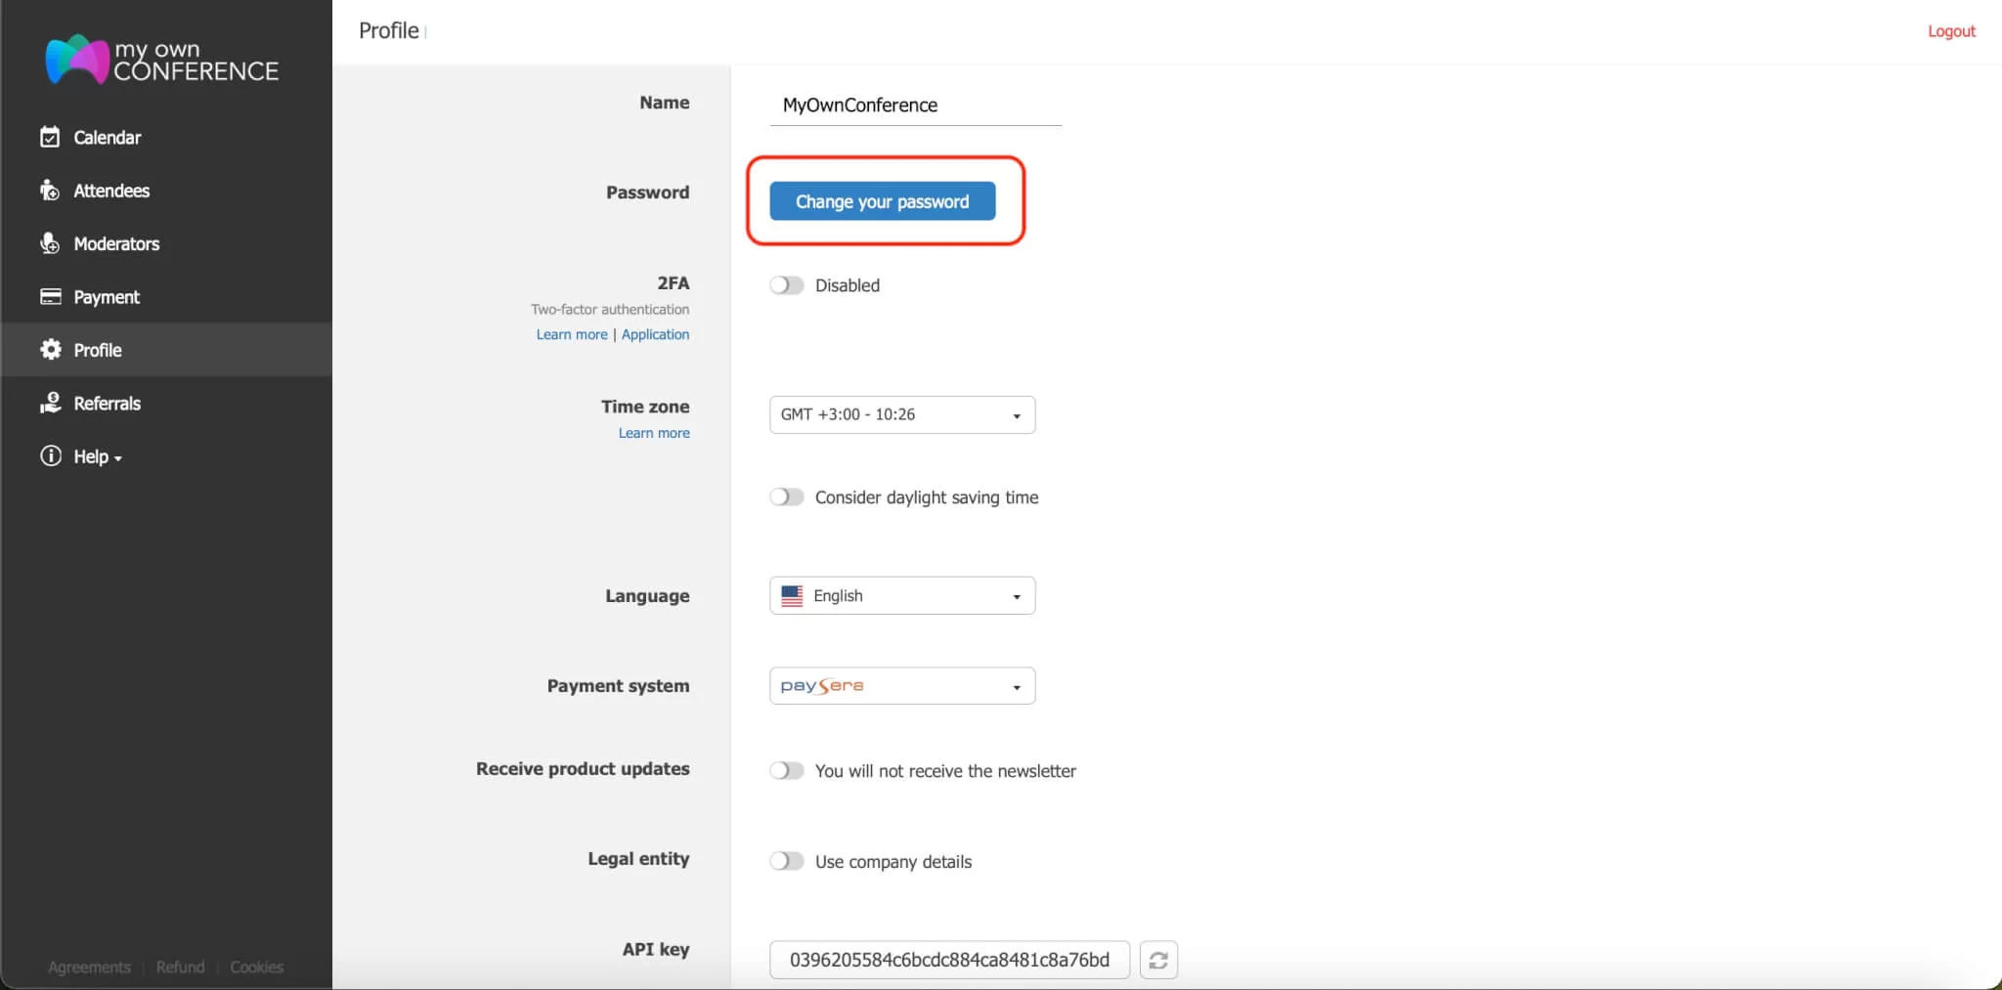2002x990 pixels.
Task: Open the Language selector showing English
Action: (x=900, y=595)
